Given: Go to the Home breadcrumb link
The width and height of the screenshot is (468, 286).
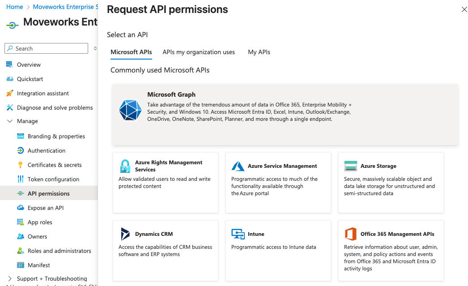Looking at the screenshot, I should tap(15, 7).
